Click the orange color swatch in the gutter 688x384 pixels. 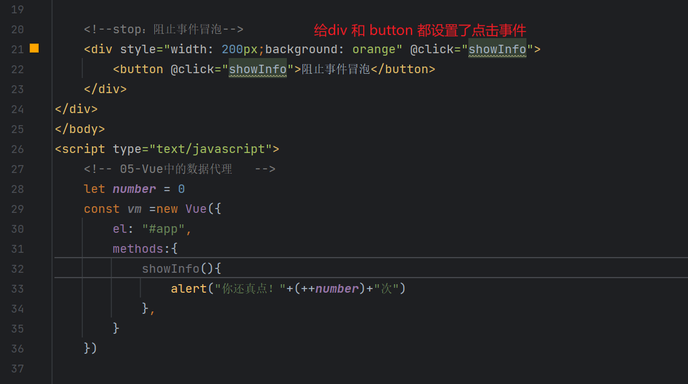(34, 48)
